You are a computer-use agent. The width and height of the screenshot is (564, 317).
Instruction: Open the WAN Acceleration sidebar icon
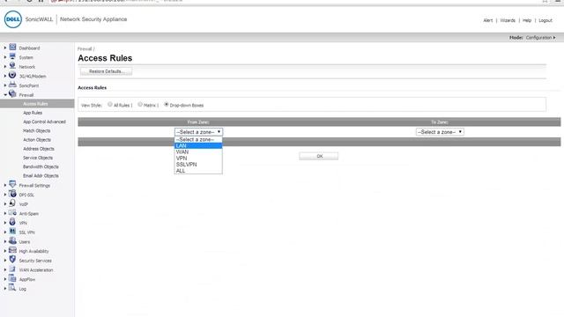(12, 269)
